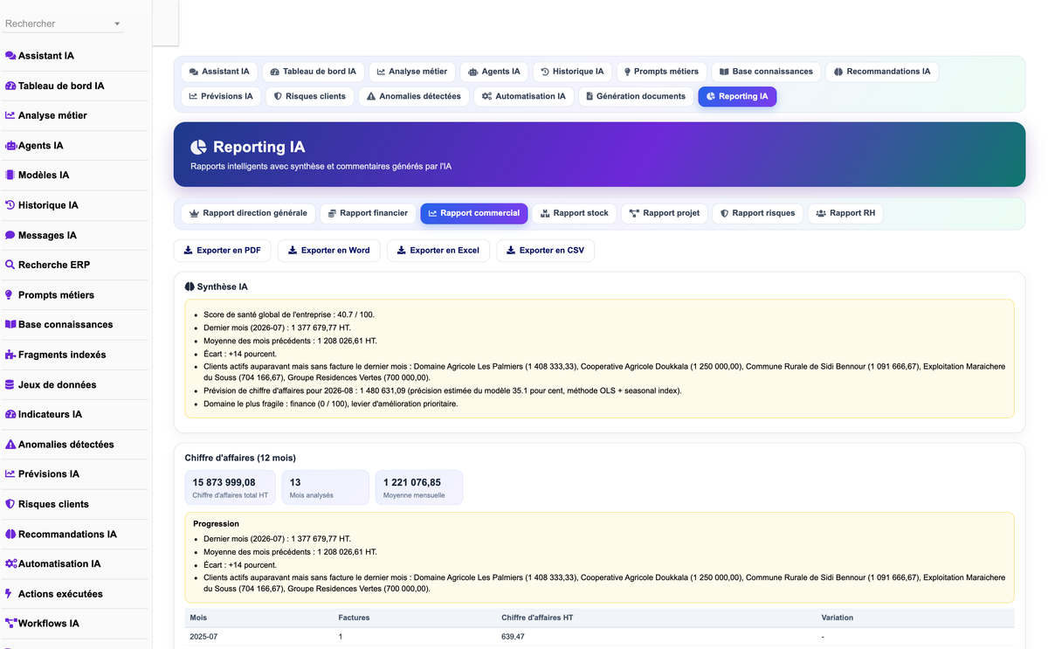Select the Rapport commercial report tab
The image size is (1048, 649).
474,213
